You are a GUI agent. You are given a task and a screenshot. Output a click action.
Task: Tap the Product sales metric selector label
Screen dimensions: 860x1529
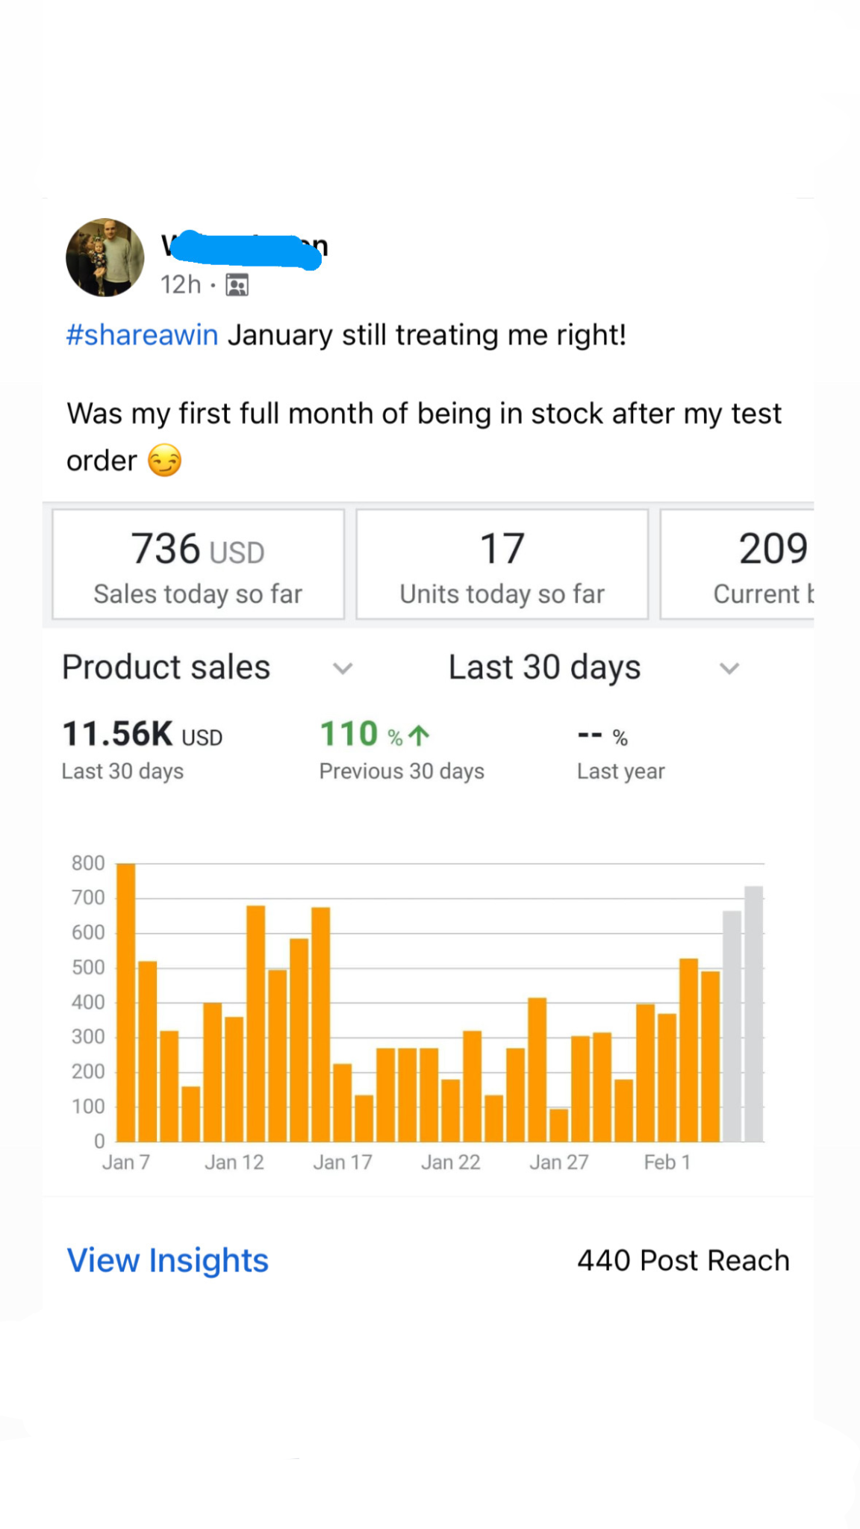pos(166,667)
